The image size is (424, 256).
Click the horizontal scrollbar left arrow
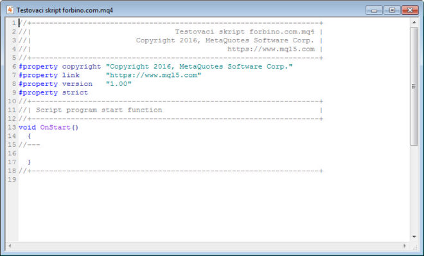click(10, 246)
